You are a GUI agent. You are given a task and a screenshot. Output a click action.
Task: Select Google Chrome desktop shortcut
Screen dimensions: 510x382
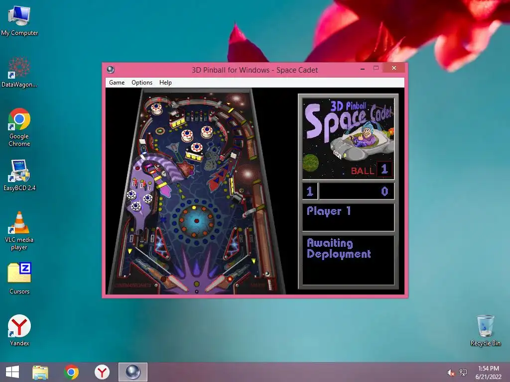point(19,127)
